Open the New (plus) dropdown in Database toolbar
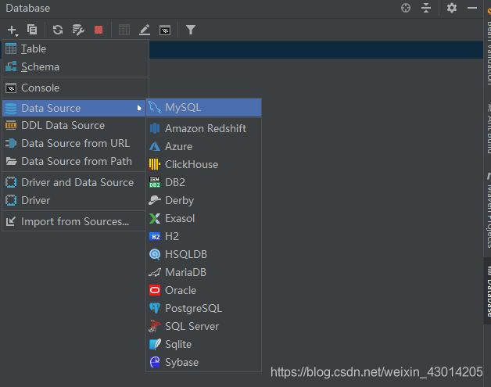 pyautogui.click(x=13, y=30)
